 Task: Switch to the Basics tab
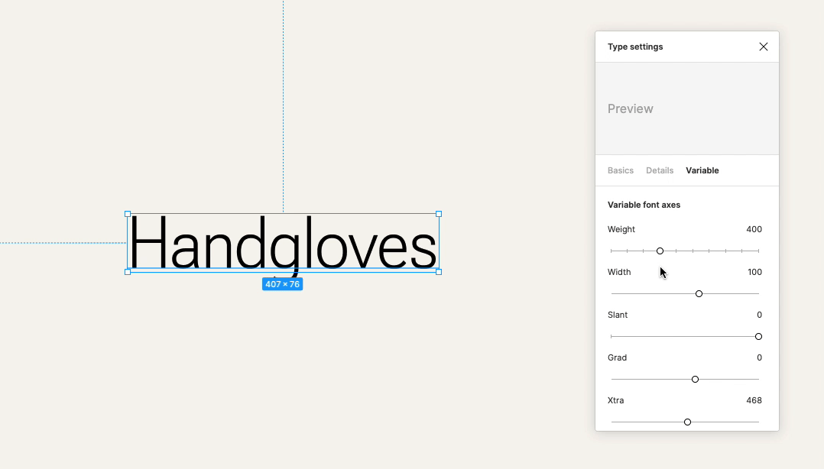tap(620, 170)
